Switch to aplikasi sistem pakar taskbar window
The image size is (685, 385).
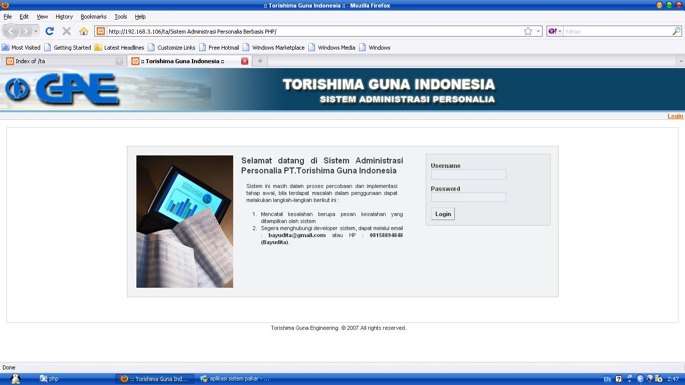[235, 379]
